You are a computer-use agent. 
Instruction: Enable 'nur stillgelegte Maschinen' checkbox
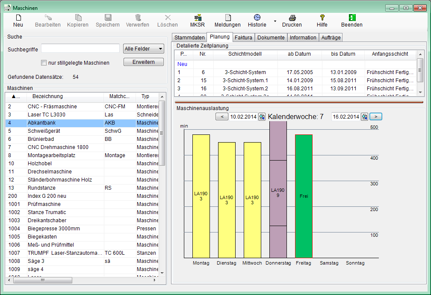click(x=44, y=63)
